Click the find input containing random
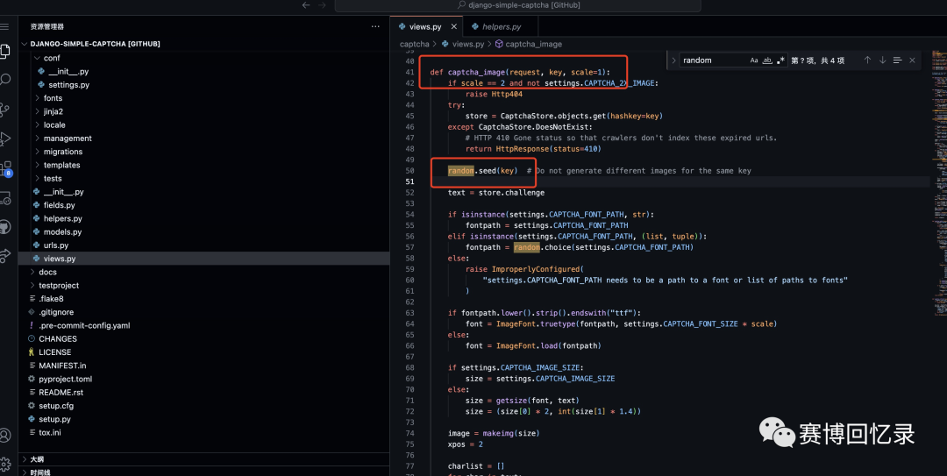Viewport: 947px width, 476px height. pos(713,60)
